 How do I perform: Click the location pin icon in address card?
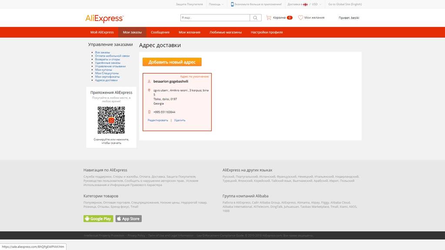coord(149,90)
